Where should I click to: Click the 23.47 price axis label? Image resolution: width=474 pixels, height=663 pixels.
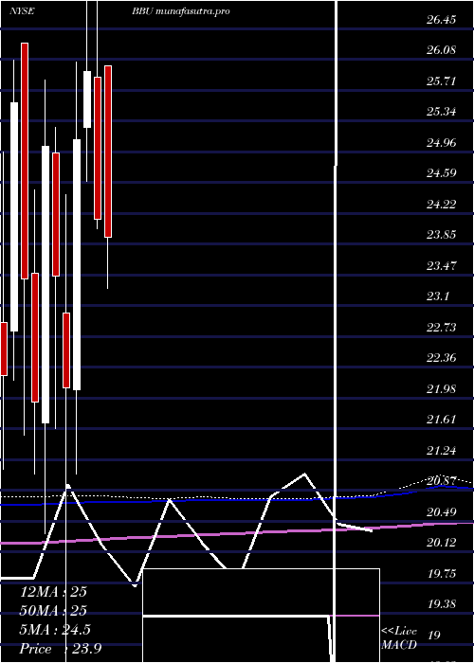coord(441,266)
